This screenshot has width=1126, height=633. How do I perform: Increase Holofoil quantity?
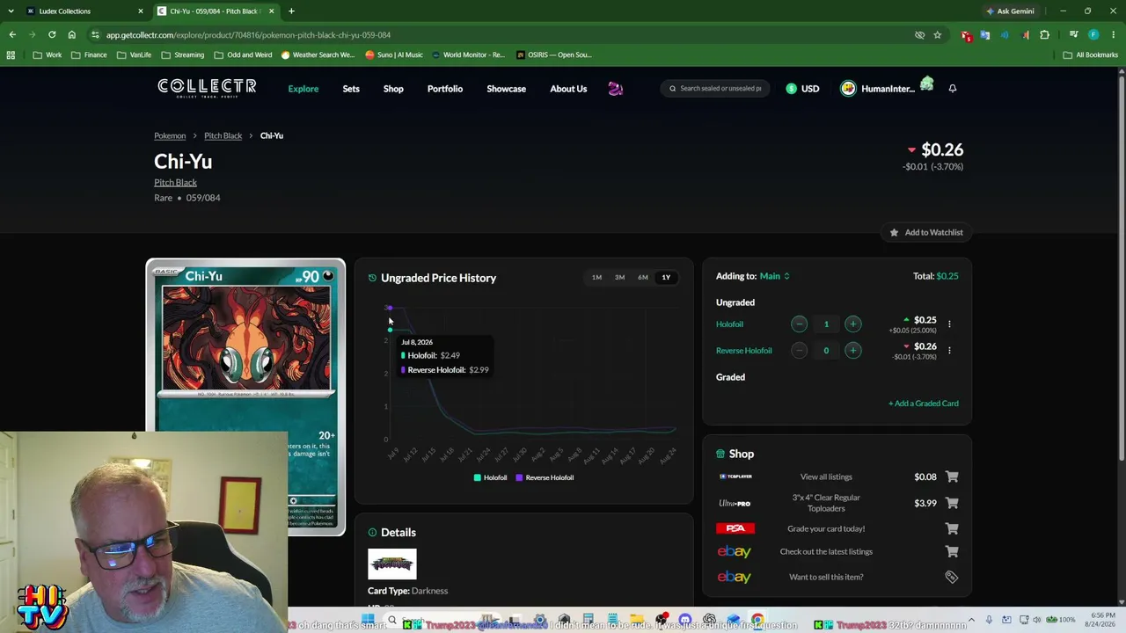852,324
